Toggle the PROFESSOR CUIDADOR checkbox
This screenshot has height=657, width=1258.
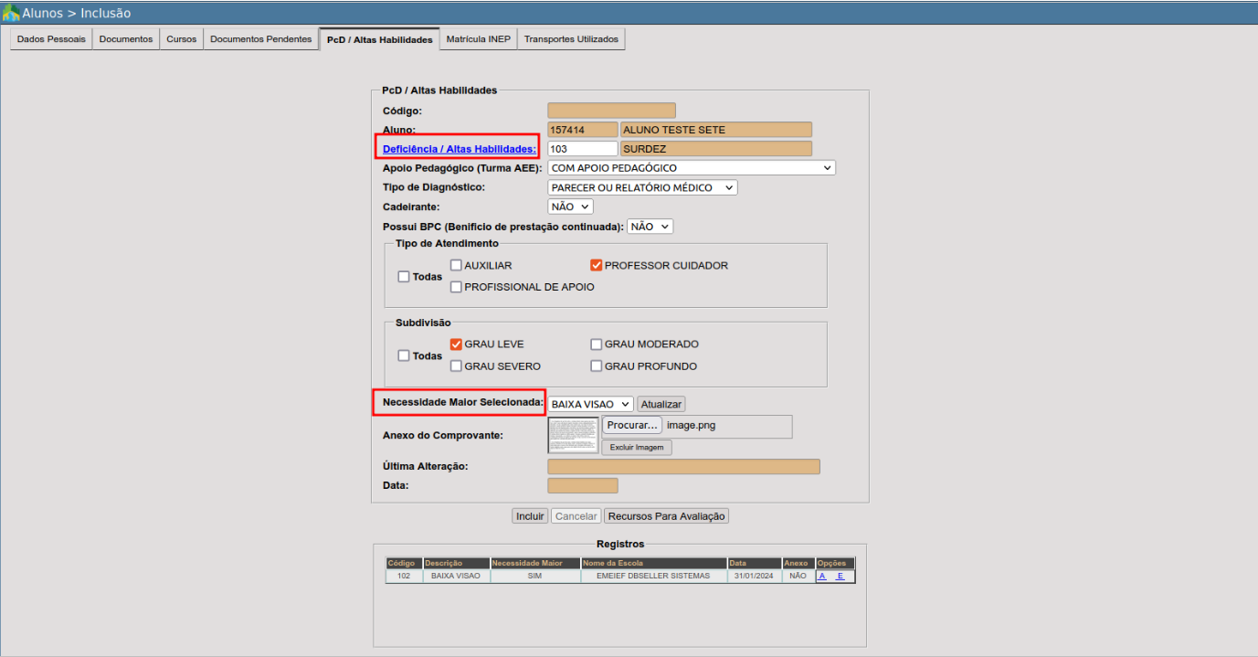coord(597,266)
